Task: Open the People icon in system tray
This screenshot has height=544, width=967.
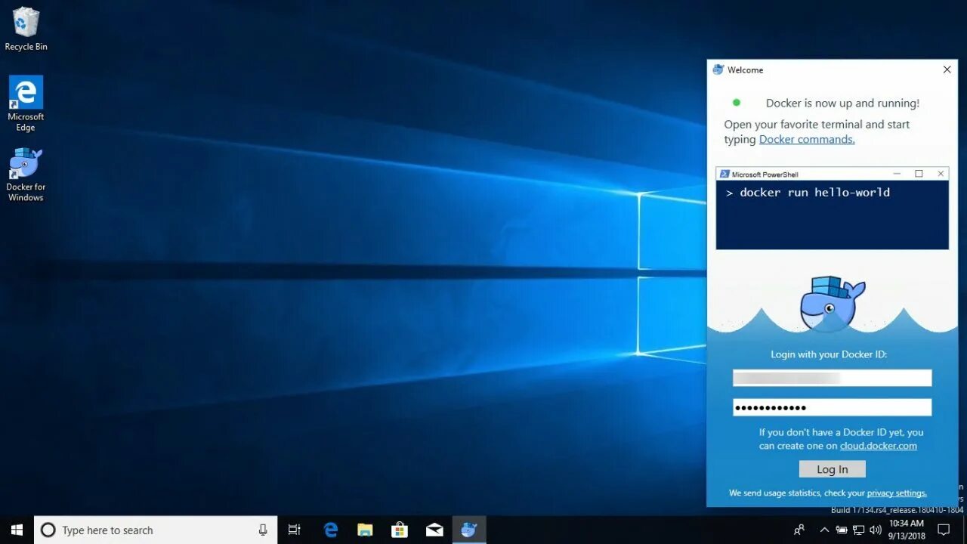Action: 799,530
